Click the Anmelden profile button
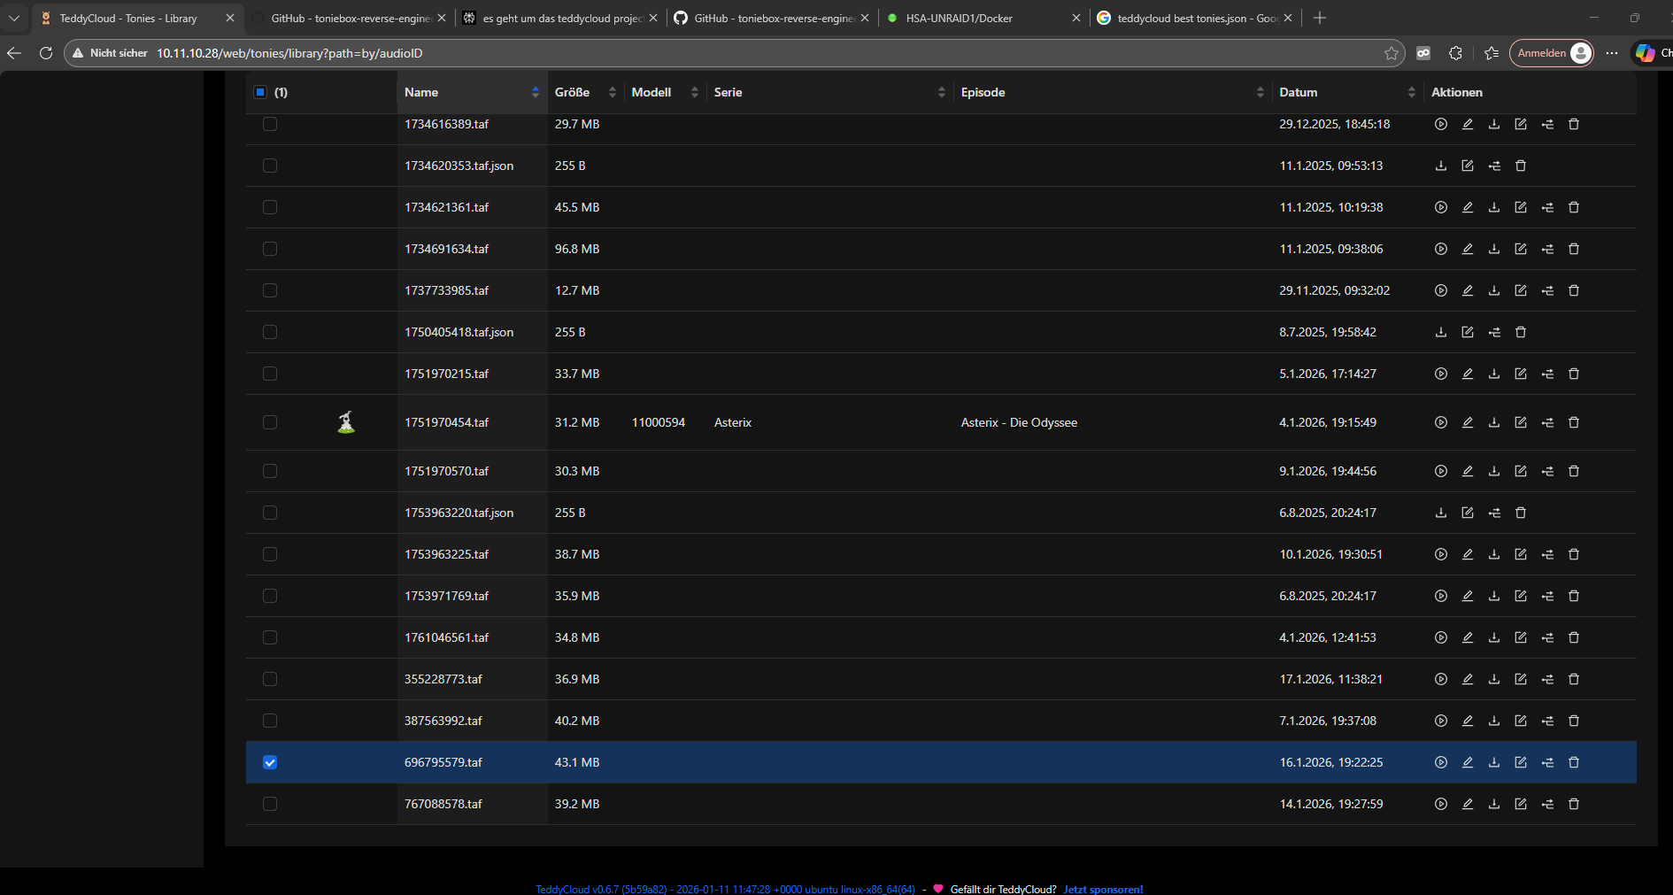 (1553, 53)
